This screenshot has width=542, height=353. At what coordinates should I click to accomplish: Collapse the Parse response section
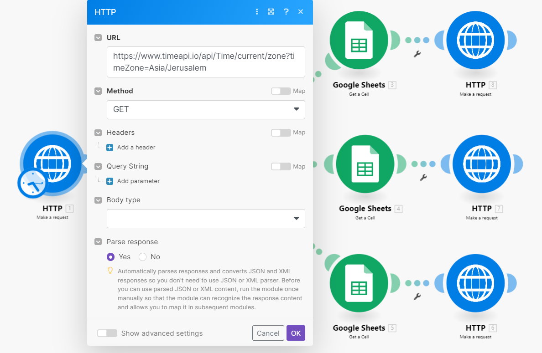click(x=98, y=242)
